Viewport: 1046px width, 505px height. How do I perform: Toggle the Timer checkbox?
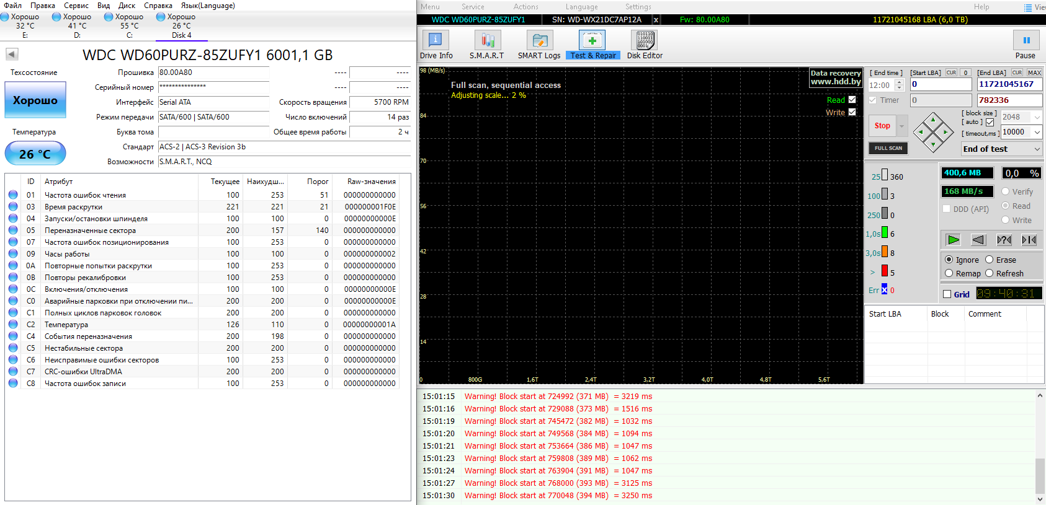point(873,100)
